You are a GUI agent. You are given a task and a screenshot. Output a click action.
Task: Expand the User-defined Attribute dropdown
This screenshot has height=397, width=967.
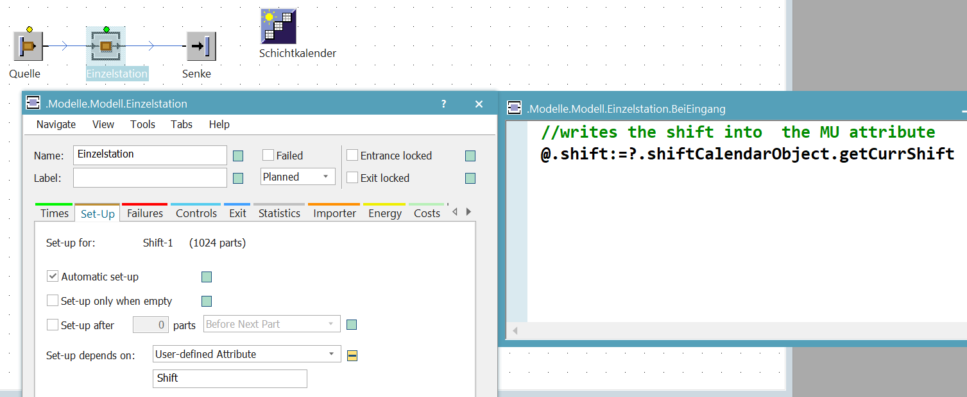pos(247,354)
